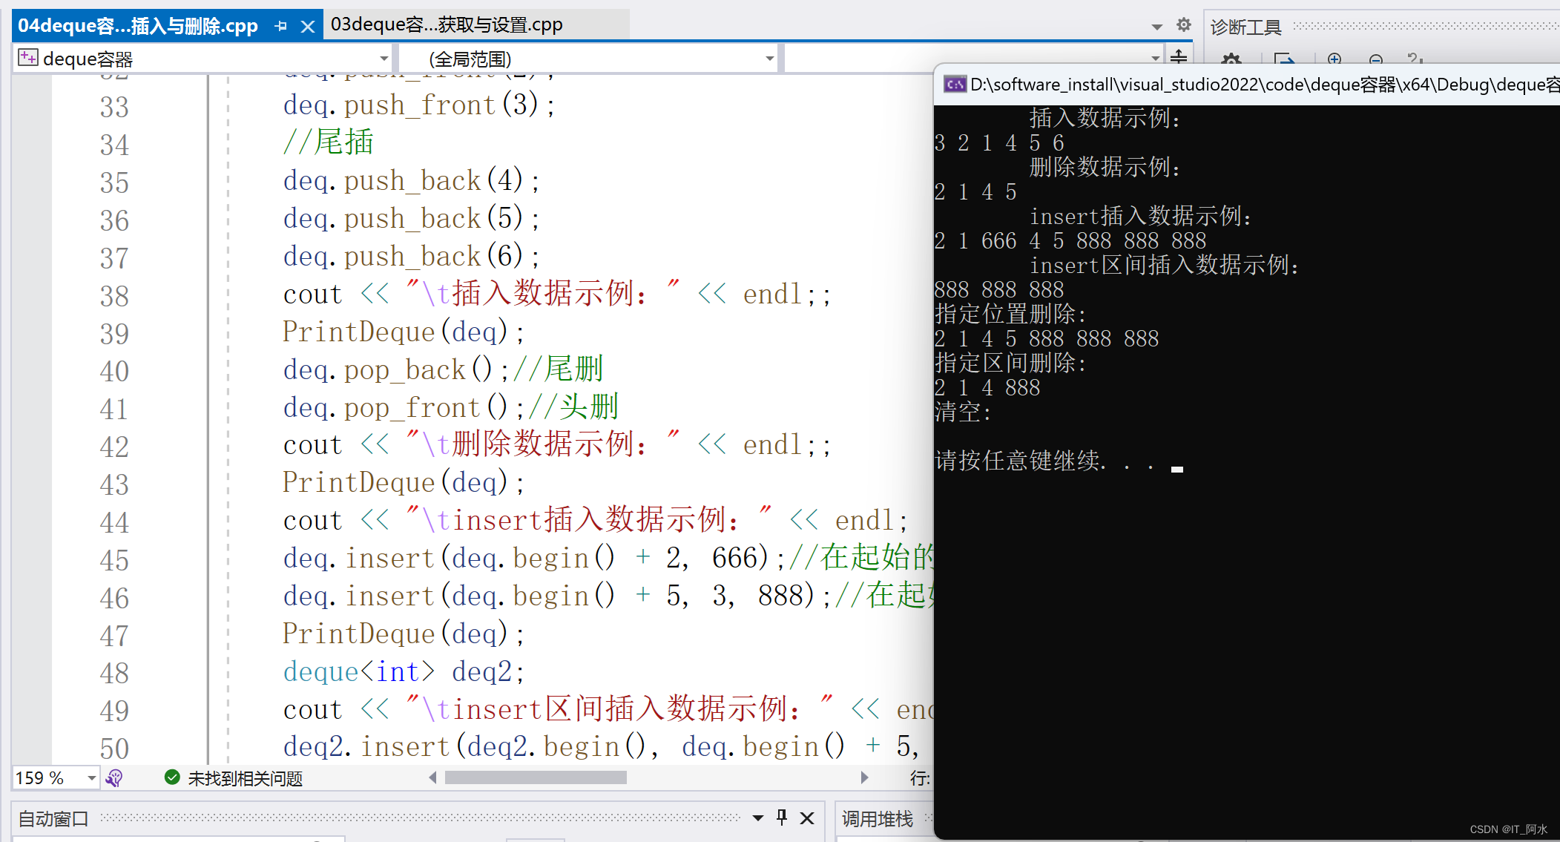Select the 04deque容...插入与删除.cpp tab
Screen dimensions: 1560x842
pyautogui.click(x=138, y=26)
